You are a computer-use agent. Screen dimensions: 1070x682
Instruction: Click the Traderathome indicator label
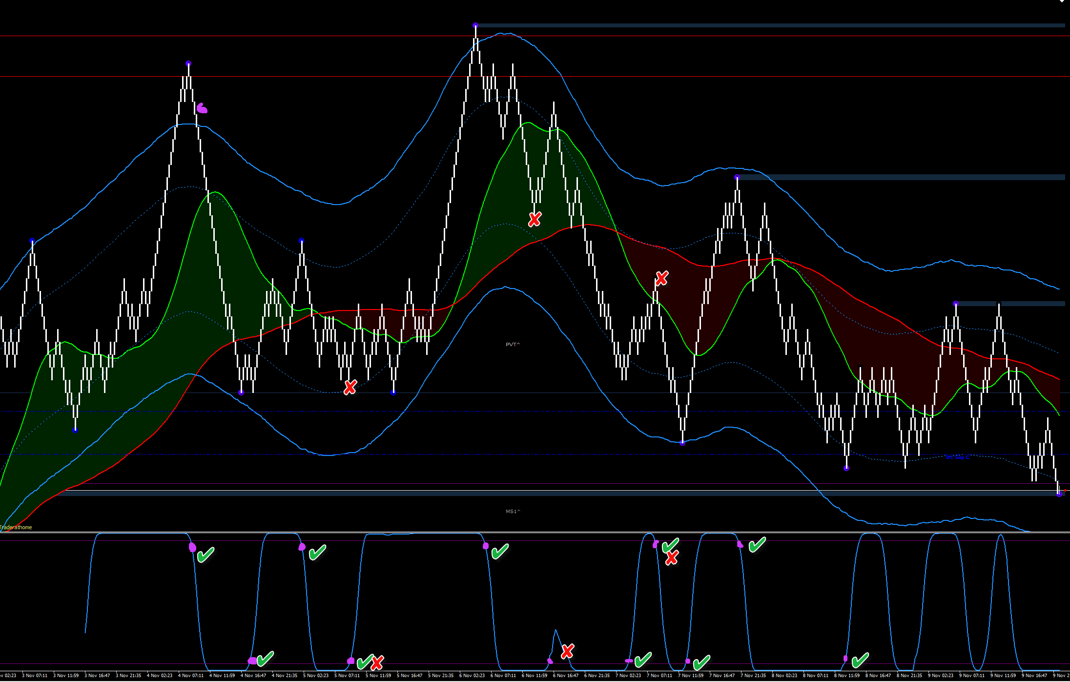16,527
